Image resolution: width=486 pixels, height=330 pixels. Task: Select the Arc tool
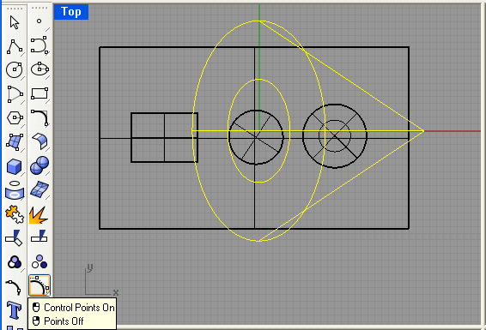click(15, 93)
